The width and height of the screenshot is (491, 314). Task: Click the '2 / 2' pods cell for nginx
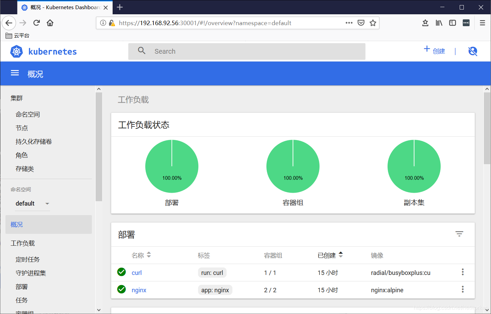click(270, 290)
